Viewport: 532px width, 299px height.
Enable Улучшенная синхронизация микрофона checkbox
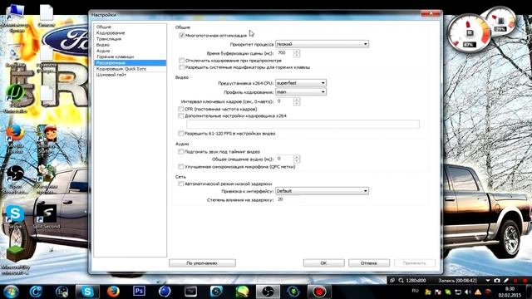coord(181,166)
